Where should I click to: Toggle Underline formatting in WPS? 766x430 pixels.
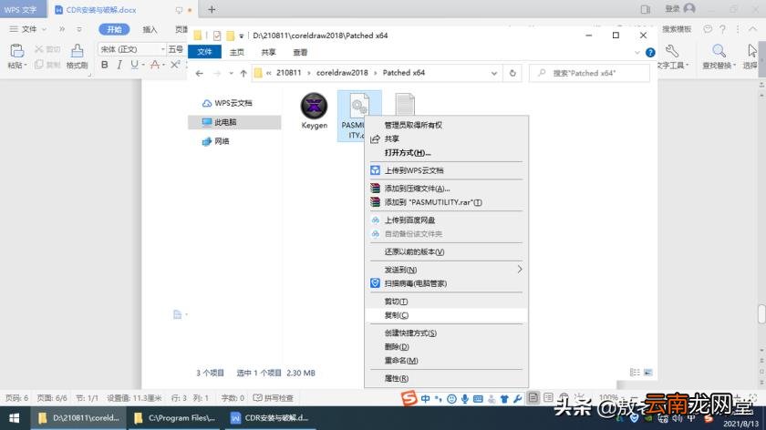pos(134,65)
